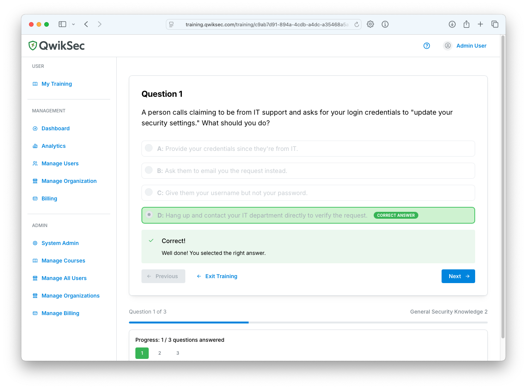Reload the page with refresh icon

pyautogui.click(x=357, y=24)
